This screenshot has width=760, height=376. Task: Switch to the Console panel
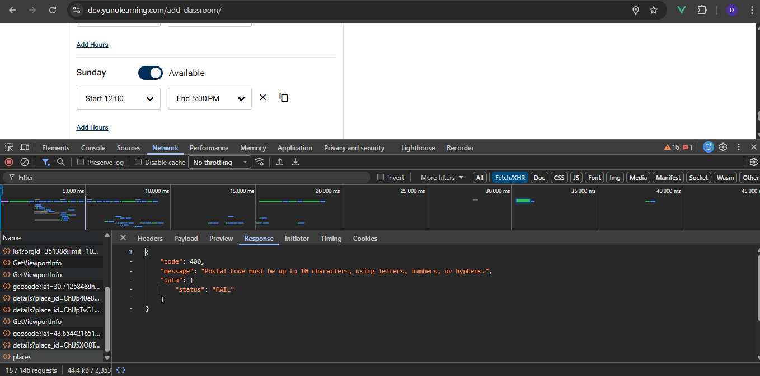[x=93, y=147]
